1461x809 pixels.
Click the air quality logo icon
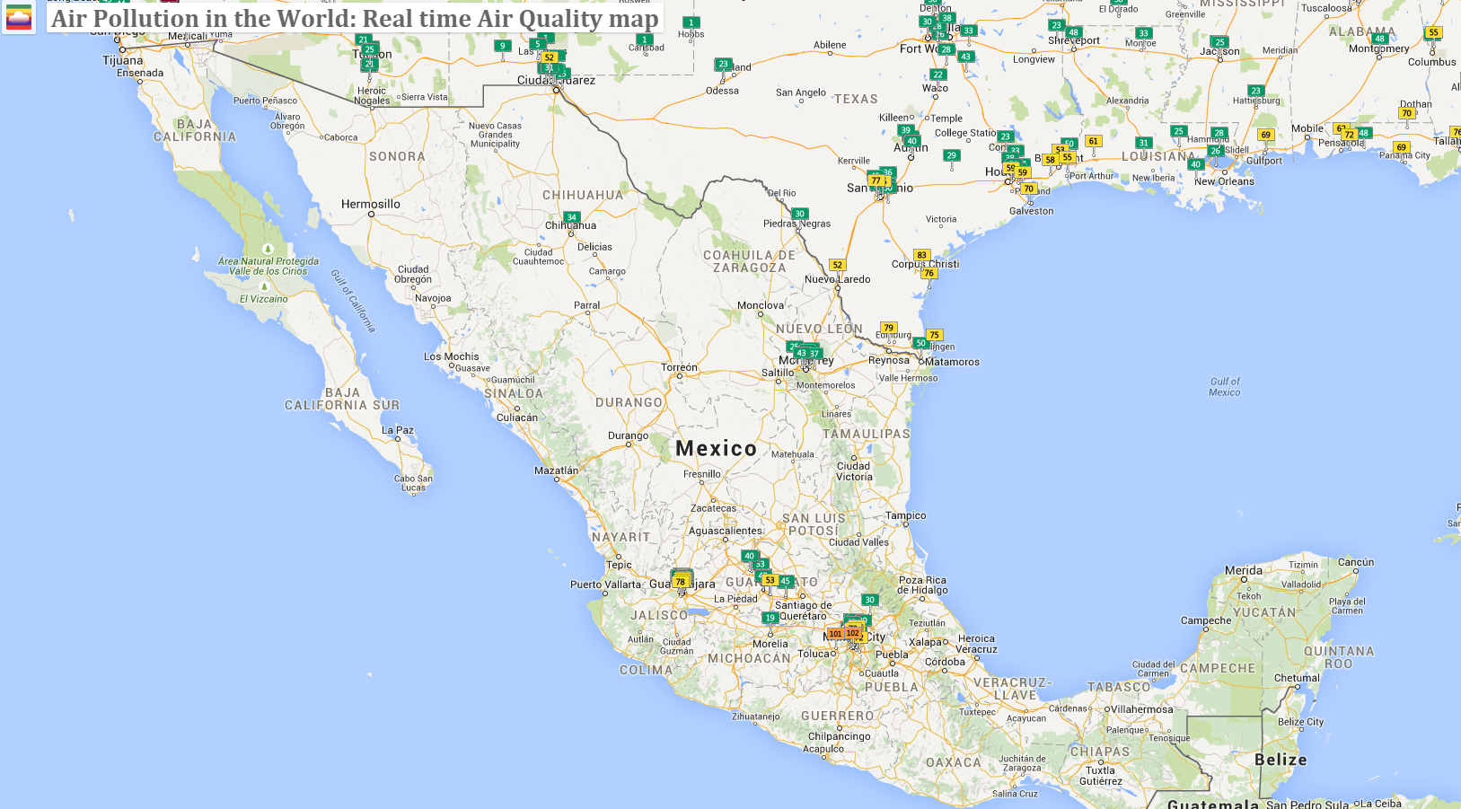[x=18, y=17]
